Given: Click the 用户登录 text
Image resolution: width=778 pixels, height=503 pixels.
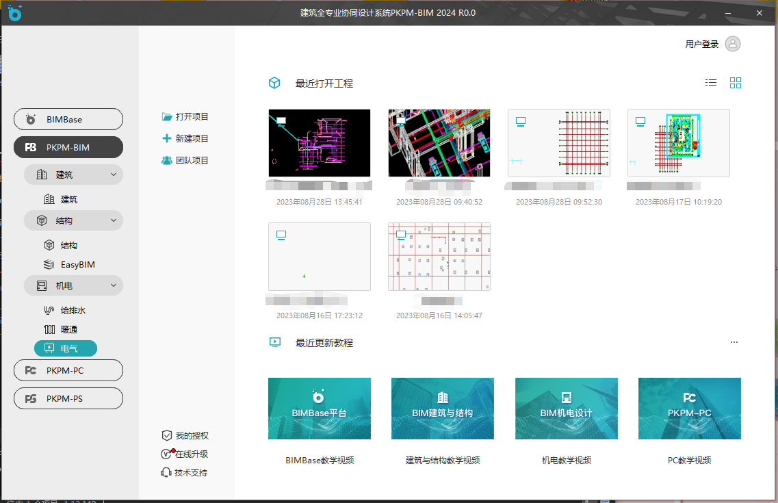Looking at the screenshot, I should click(701, 44).
